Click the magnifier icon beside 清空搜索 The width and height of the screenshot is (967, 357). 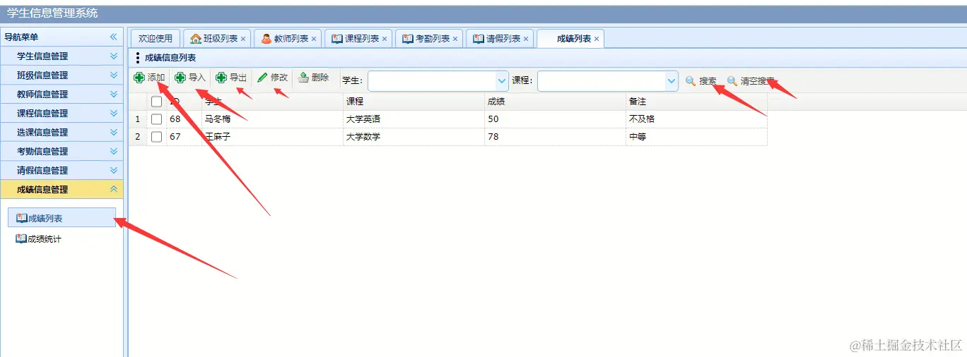tap(732, 81)
